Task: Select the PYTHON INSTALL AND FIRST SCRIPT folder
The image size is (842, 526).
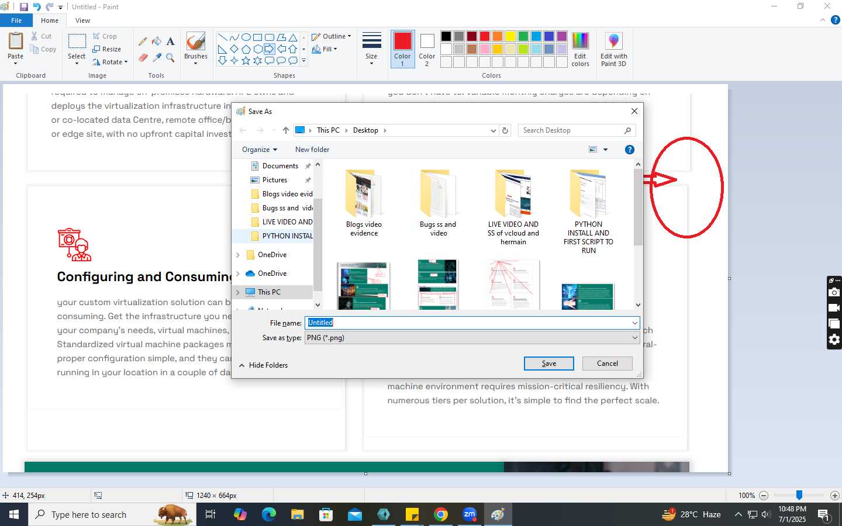Action: click(588, 212)
